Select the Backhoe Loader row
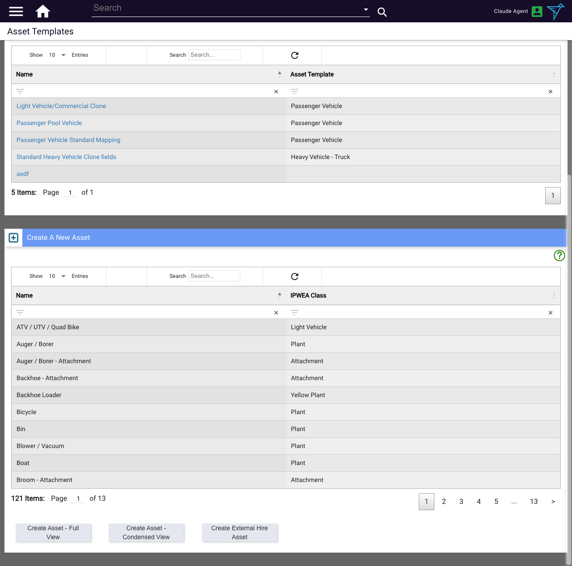 (x=286, y=395)
